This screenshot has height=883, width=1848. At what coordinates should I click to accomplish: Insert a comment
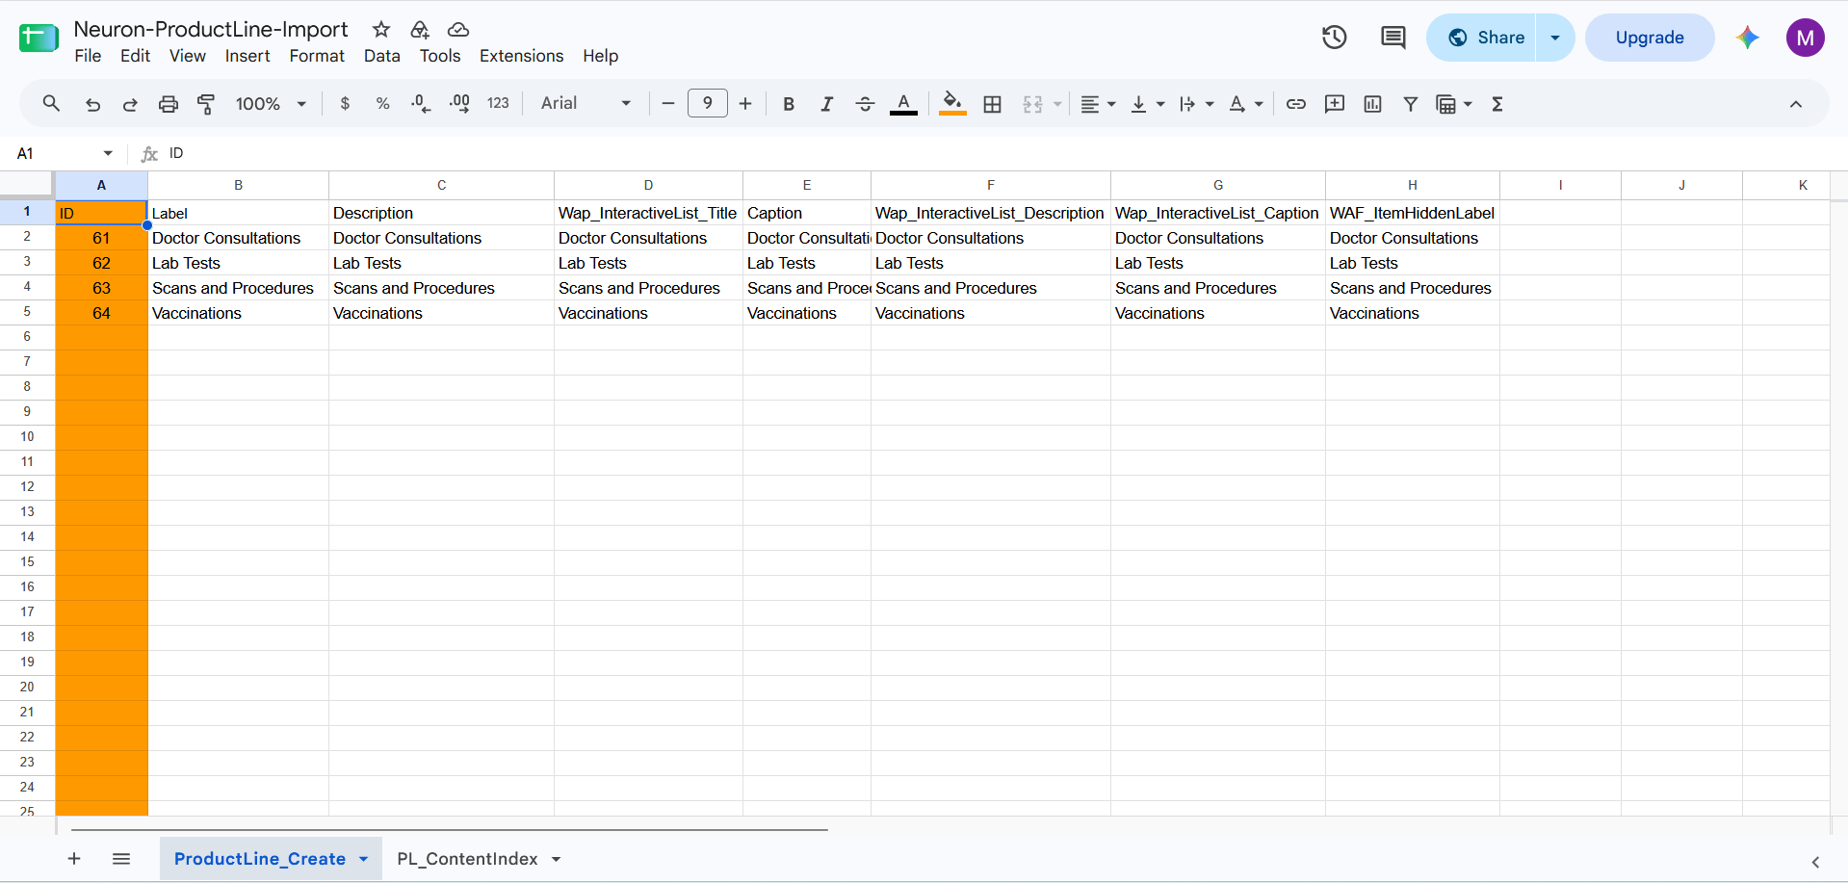[1335, 104]
